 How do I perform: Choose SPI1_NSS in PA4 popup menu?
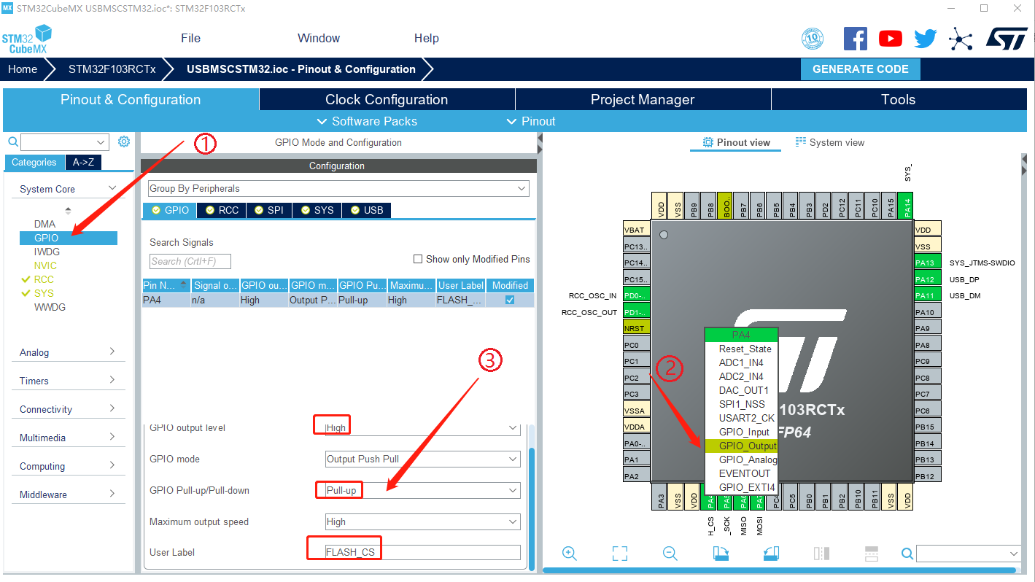(x=742, y=404)
